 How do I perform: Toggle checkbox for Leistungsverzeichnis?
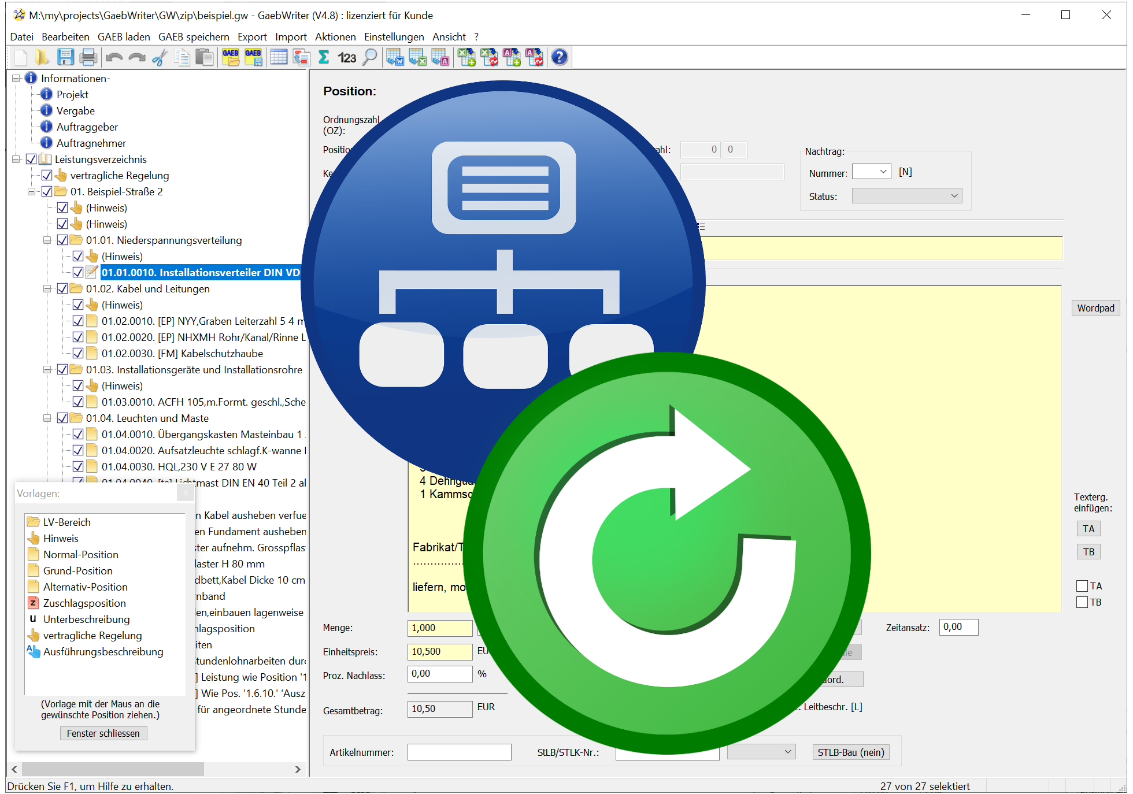coord(31,159)
